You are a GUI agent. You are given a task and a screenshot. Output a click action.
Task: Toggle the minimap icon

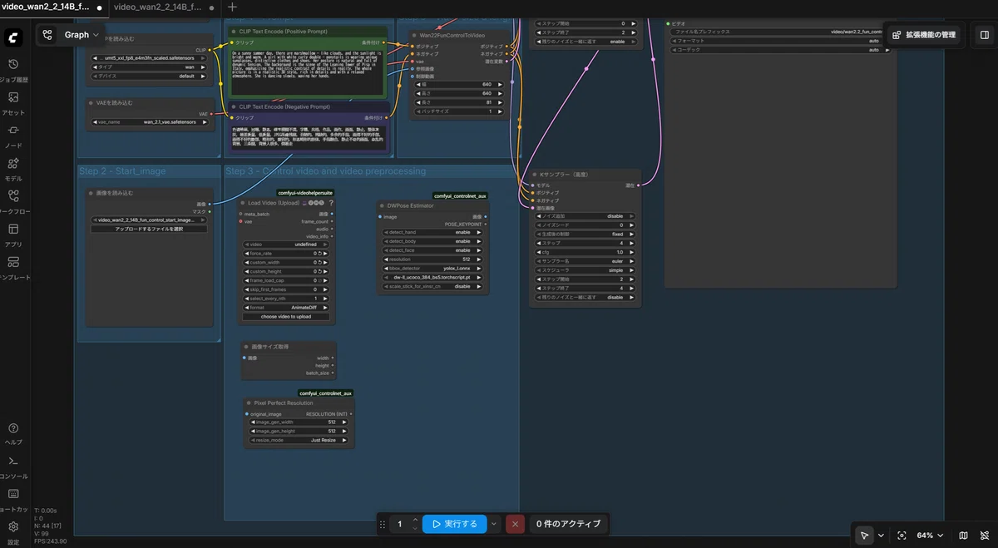[x=963, y=536]
